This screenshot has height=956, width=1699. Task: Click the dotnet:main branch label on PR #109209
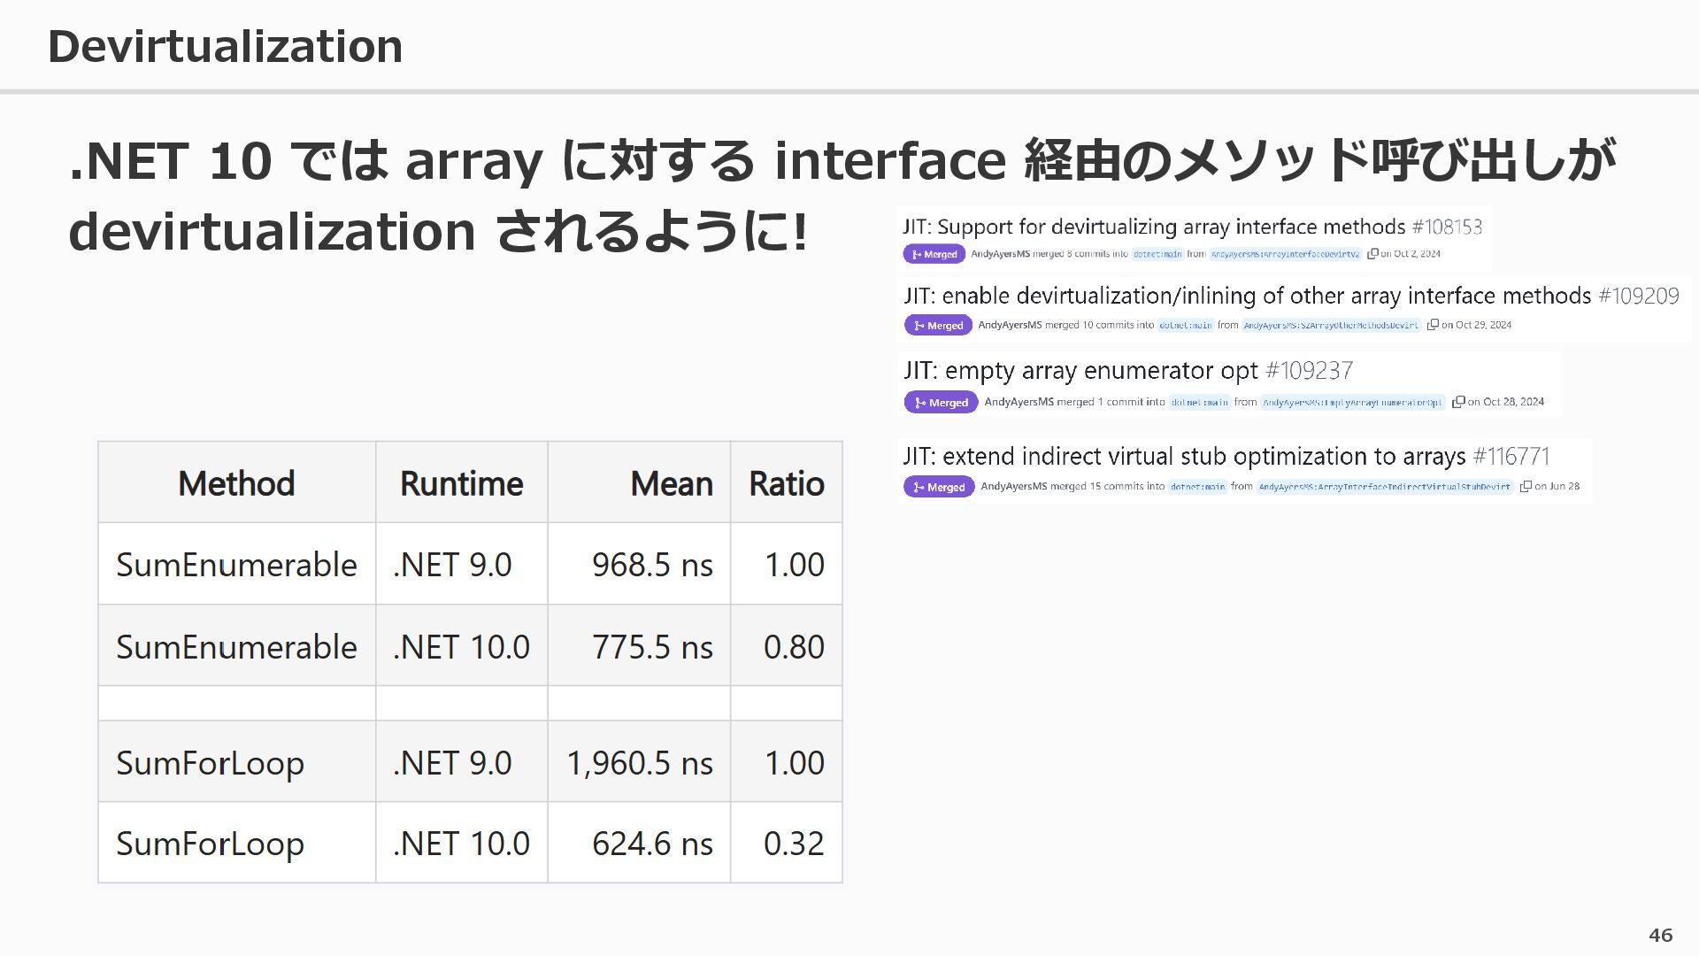point(1186,325)
